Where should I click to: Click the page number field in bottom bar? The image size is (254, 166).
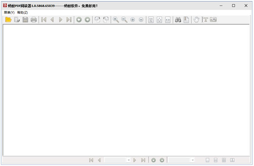(x=115, y=160)
